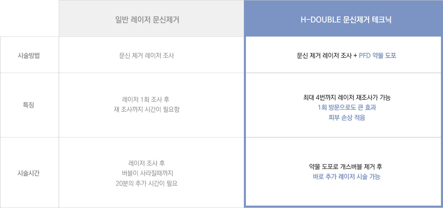Click the 문신 제거 레이저 조사 + text in the H-DOUBLE column
The width and height of the screenshot is (443, 208).
click(327, 56)
